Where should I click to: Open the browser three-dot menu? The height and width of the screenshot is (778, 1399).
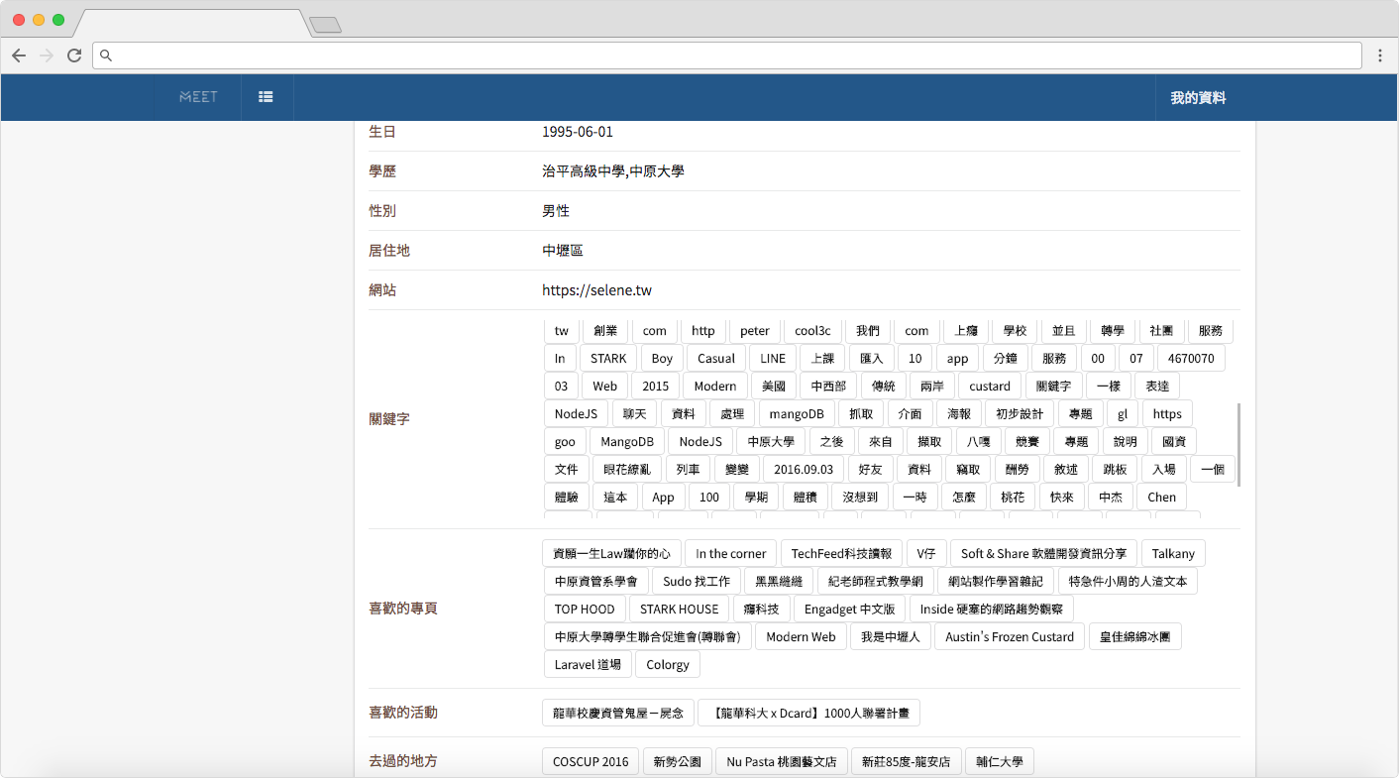point(1379,56)
